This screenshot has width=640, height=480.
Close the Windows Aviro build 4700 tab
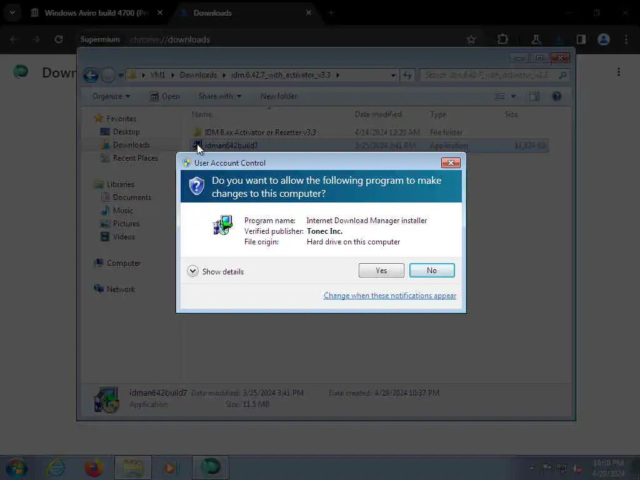tap(160, 12)
